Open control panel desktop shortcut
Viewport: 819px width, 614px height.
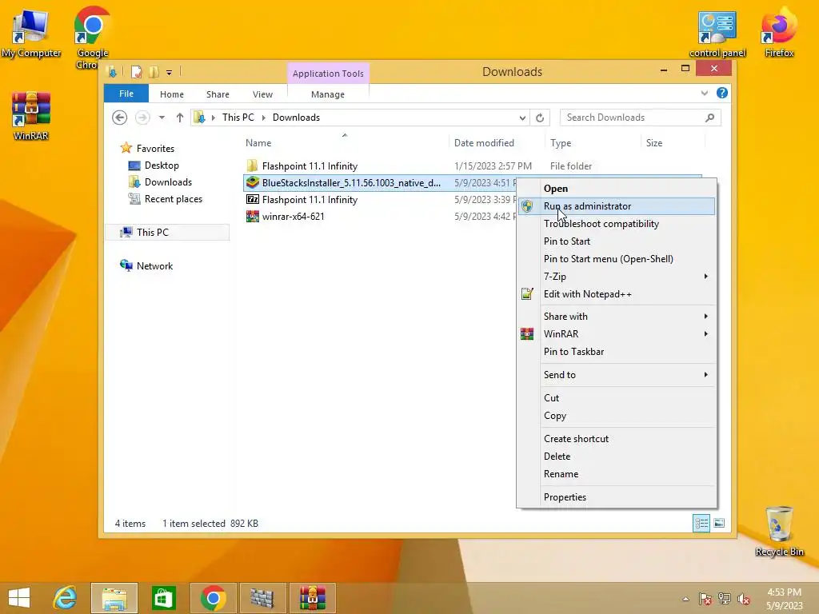(x=717, y=34)
